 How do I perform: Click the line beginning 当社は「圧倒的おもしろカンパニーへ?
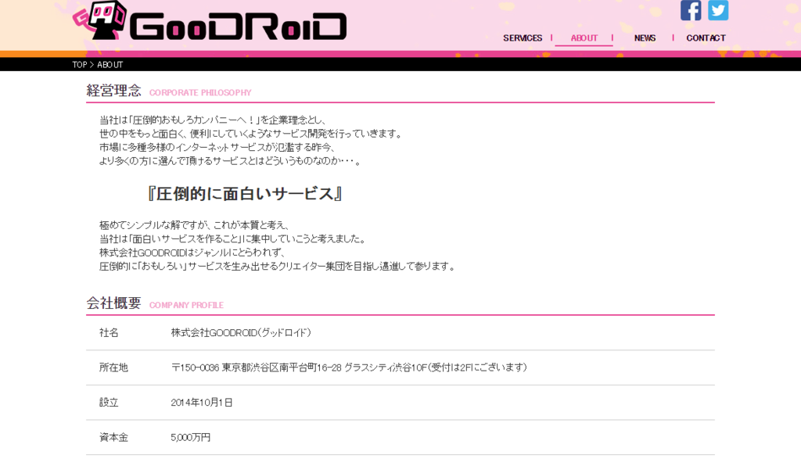pos(213,120)
